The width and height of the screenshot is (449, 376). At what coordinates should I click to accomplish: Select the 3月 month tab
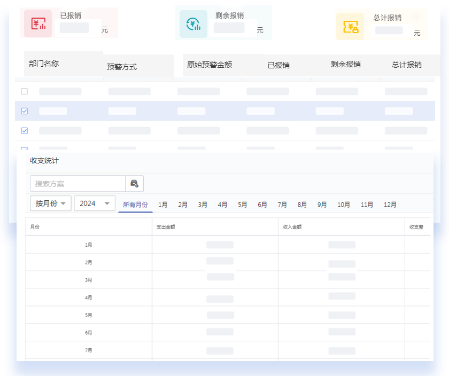coord(202,203)
